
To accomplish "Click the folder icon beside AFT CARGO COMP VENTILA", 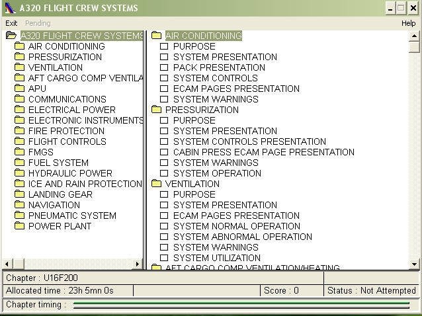I will point(19,78).
